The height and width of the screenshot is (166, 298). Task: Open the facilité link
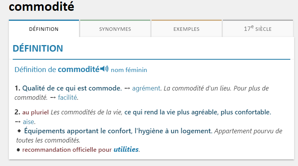coord(67,97)
